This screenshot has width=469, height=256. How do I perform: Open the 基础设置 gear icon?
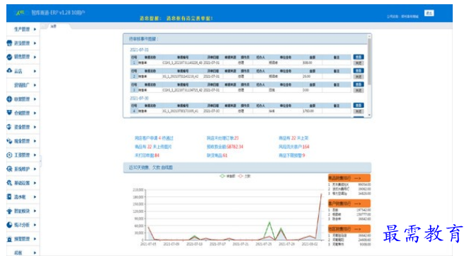9,183
